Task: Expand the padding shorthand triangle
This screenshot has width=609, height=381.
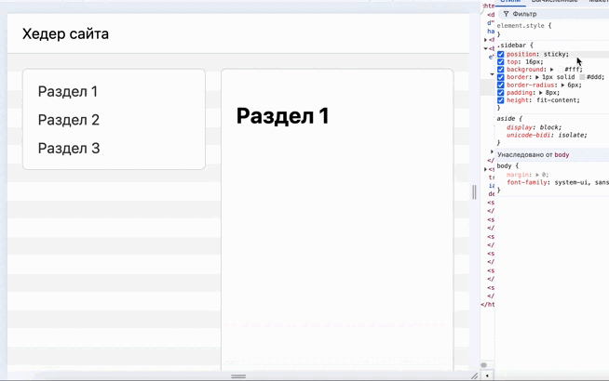Action: pos(540,93)
